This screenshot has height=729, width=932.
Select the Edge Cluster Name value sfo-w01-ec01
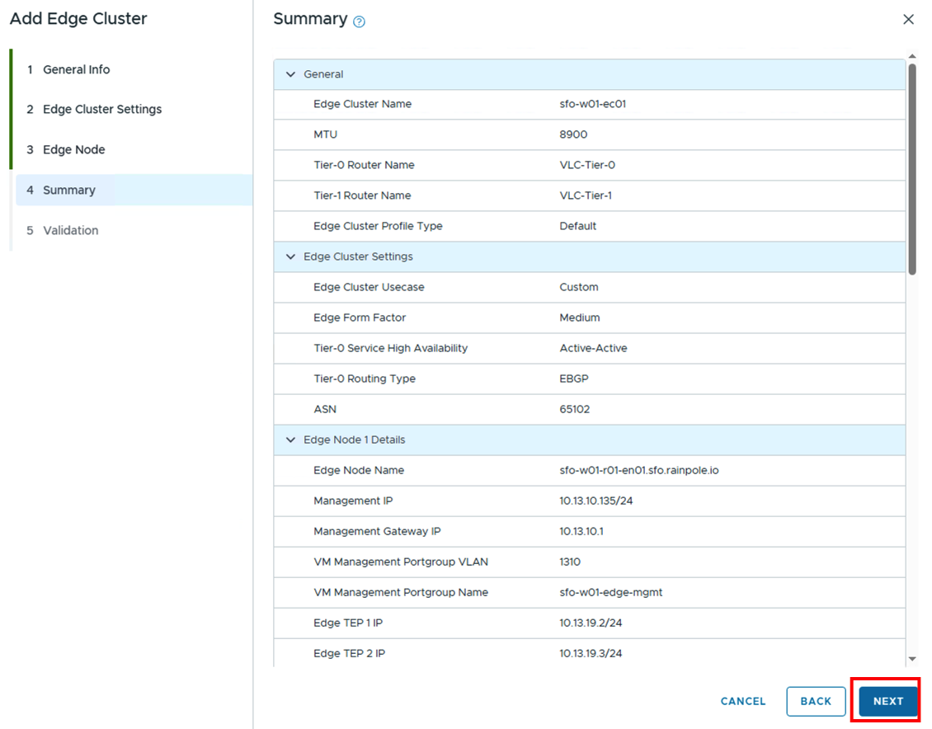click(x=590, y=104)
